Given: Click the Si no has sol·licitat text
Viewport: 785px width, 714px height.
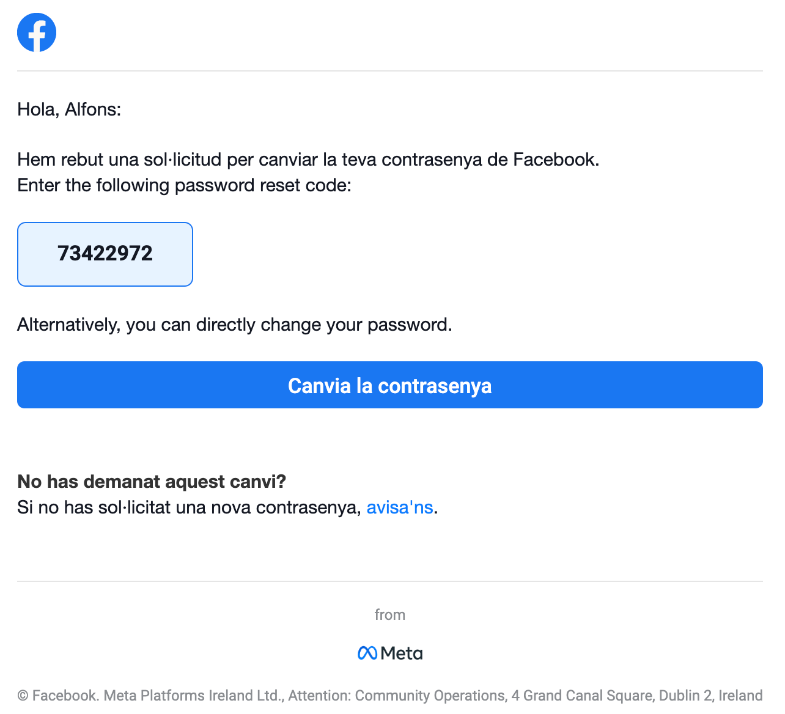Looking at the screenshot, I should click(x=189, y=507).
